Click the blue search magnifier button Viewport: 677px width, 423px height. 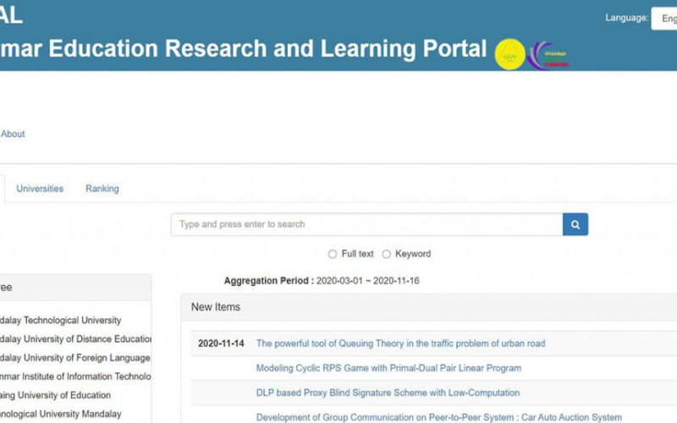575,224
